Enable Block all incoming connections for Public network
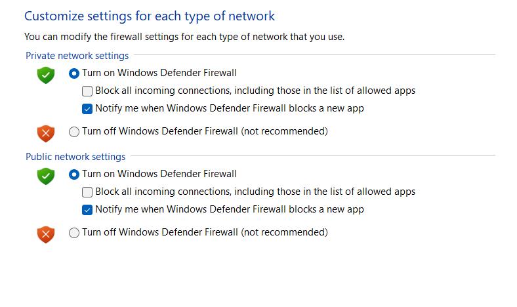The image size is (517, 307). point(87,192)
